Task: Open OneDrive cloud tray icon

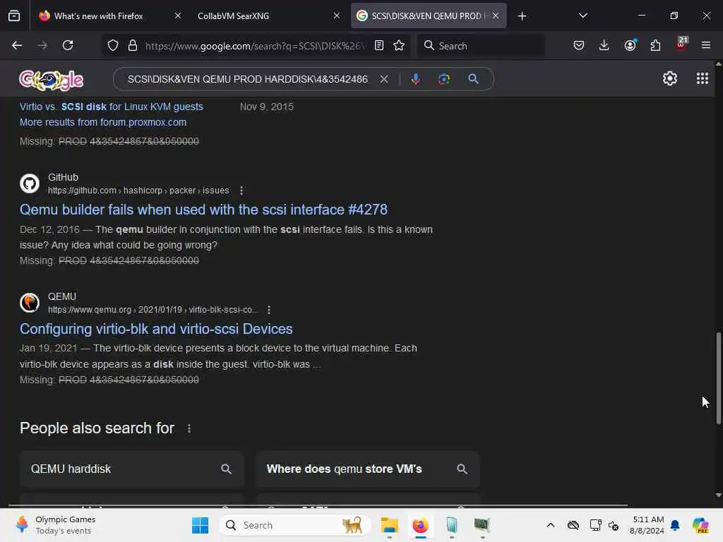Action: [573, 525]
